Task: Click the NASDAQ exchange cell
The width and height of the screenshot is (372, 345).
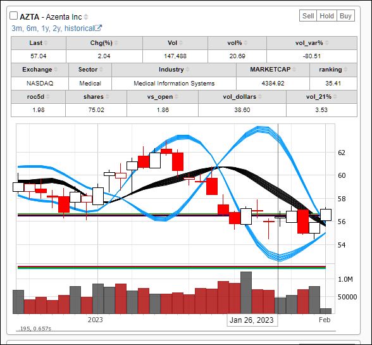Action: tap(40, 84)
